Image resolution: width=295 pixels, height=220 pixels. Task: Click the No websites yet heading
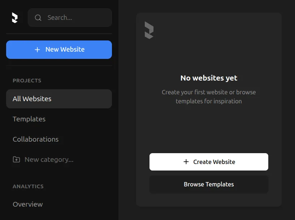coord(209,78)
